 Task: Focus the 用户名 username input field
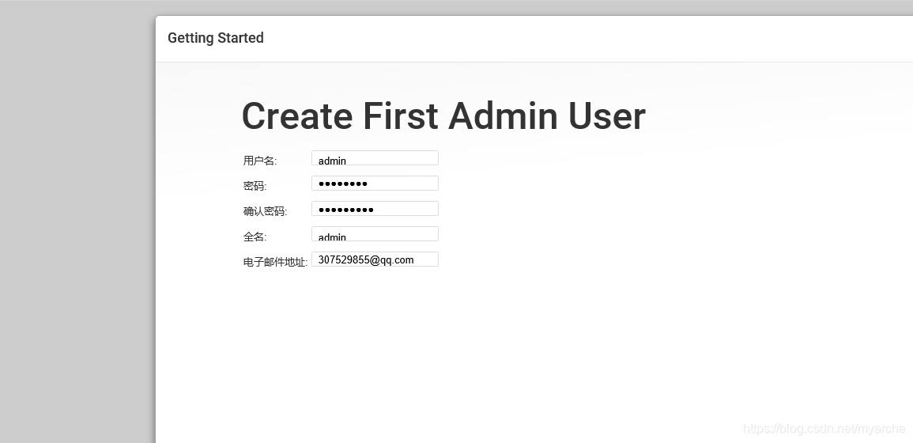[375, 158]
